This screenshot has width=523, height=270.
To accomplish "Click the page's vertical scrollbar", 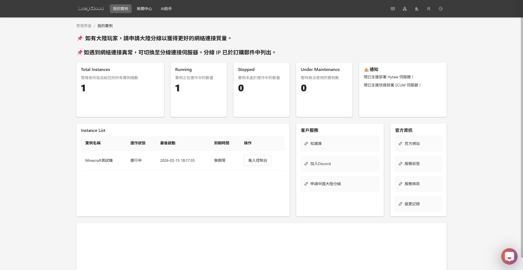I will [x=521, y=136].
